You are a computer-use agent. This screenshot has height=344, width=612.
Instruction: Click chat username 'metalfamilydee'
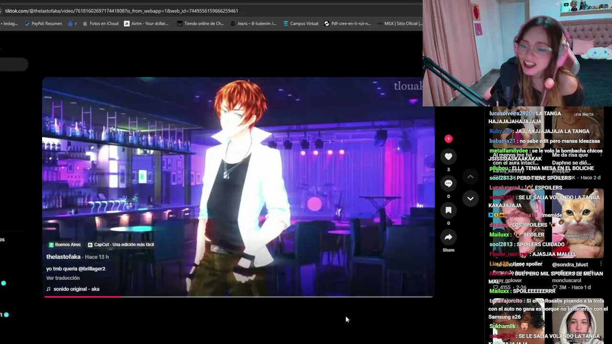(509, 150)
